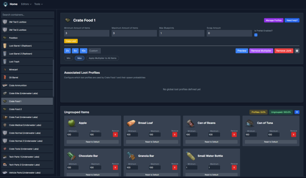Select Crate Elite (Underwater Labs)
The image size is (306, 178).
coord(27,93)
